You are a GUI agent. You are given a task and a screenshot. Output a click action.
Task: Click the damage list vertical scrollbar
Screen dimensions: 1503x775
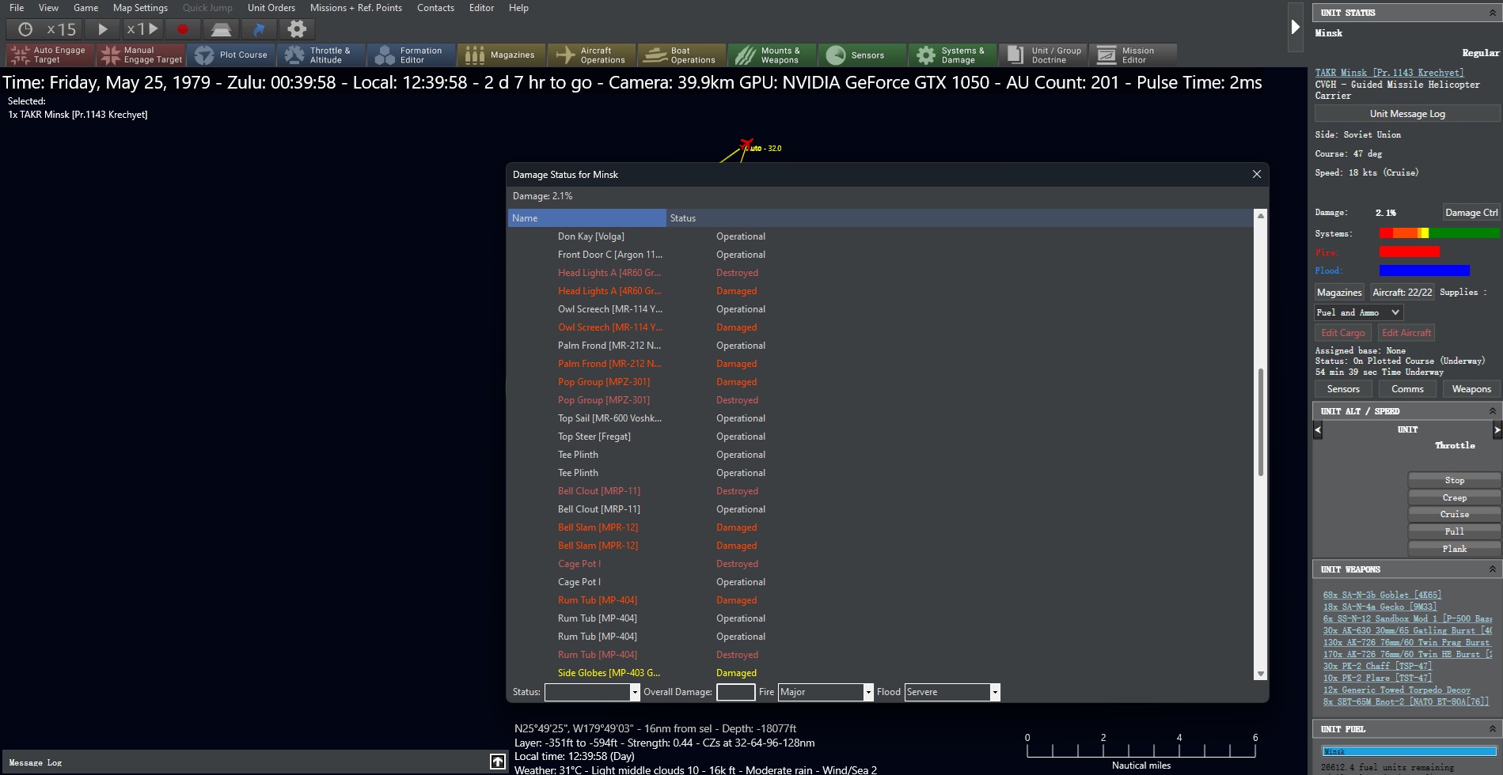click(x=1260, y=422)
